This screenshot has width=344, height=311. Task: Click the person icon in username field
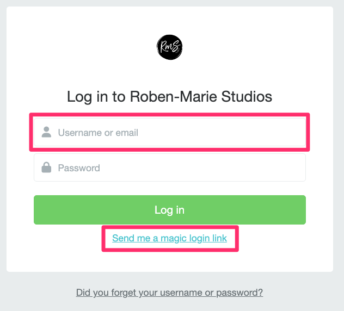pos(46,132)
